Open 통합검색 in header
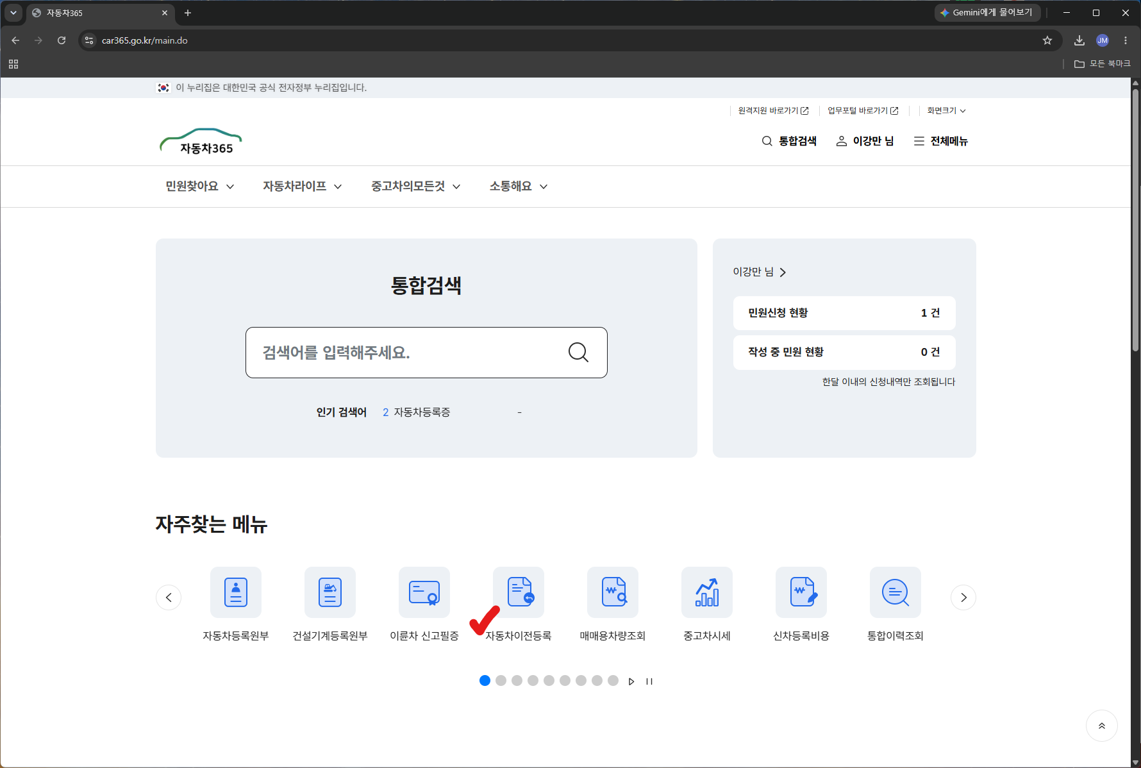Viewport: 1141px width, 768px height. coord(789,141)
